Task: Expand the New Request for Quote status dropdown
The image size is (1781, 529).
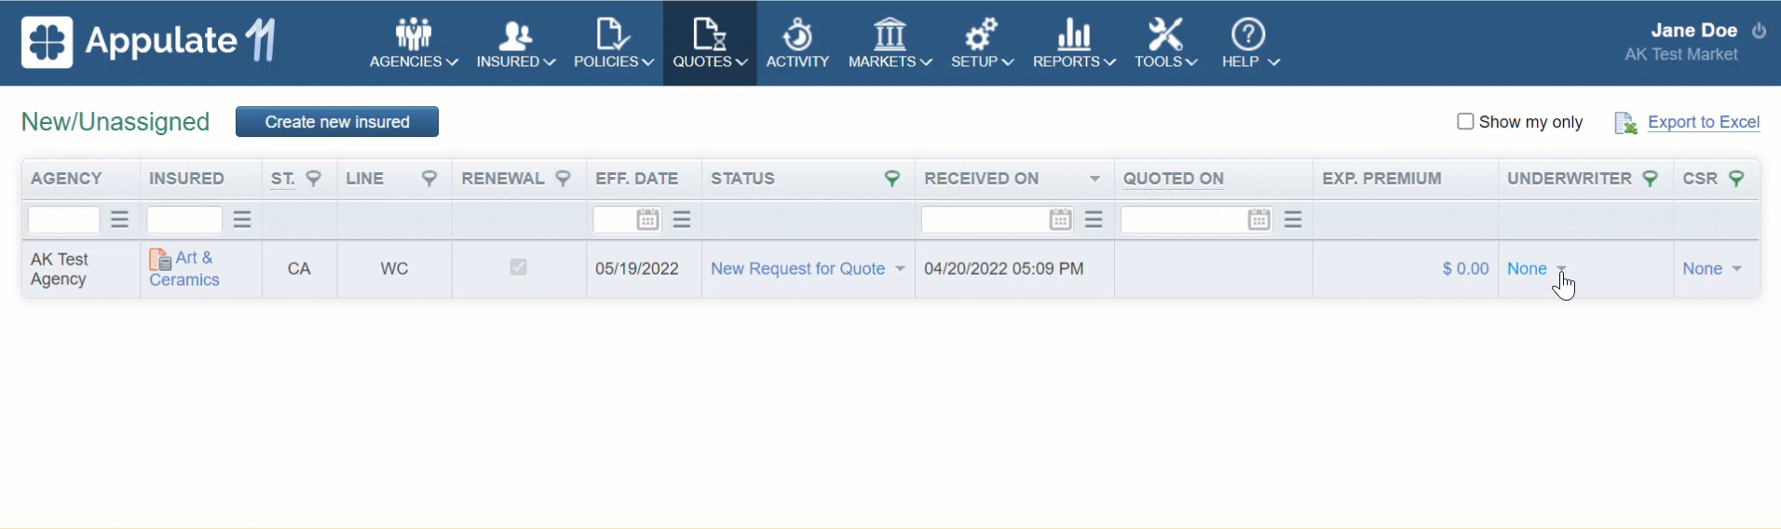Action: coord(900,269)
